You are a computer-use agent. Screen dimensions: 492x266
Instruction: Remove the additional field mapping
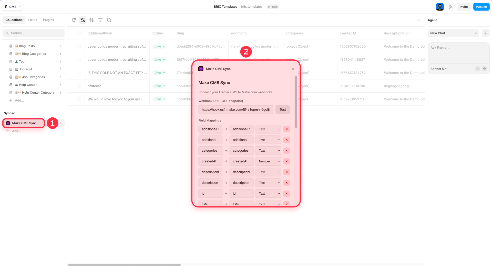click(286, 140)
